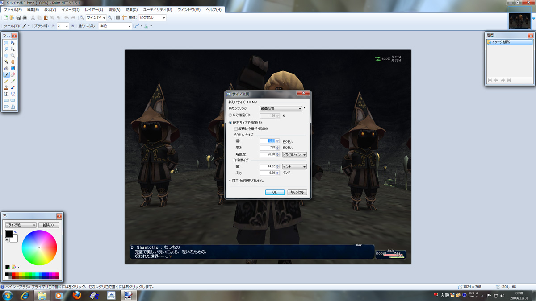Open the Edit menu
Viewport: 536px width, 301px height.
point(33,9)
